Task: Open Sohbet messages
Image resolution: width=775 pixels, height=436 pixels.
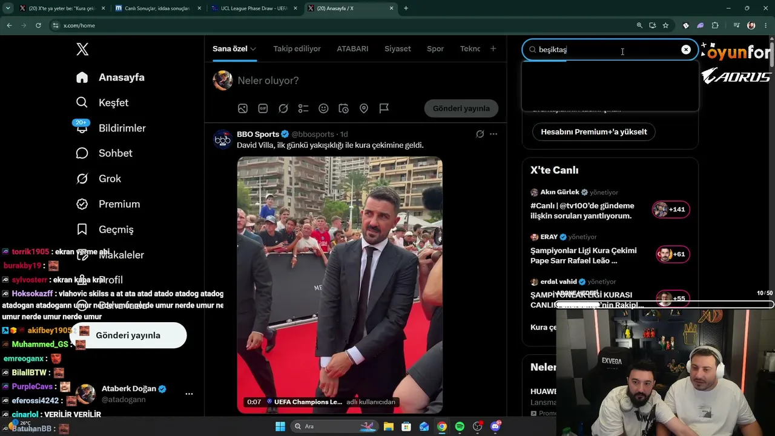Action: 104,153
